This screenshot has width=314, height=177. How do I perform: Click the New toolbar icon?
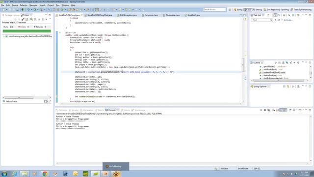coord(4,9)
